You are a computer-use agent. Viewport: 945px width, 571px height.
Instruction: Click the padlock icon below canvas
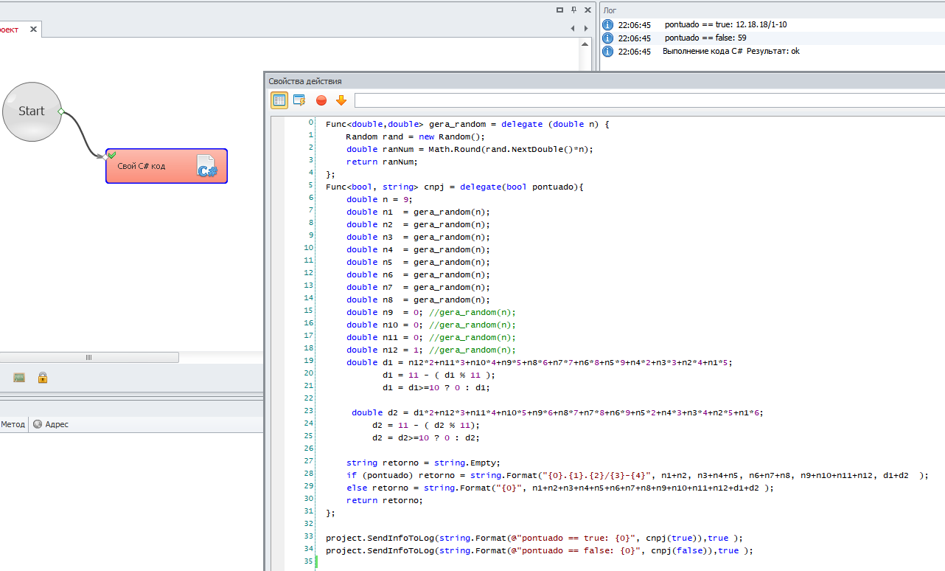[x=43, y=378]
